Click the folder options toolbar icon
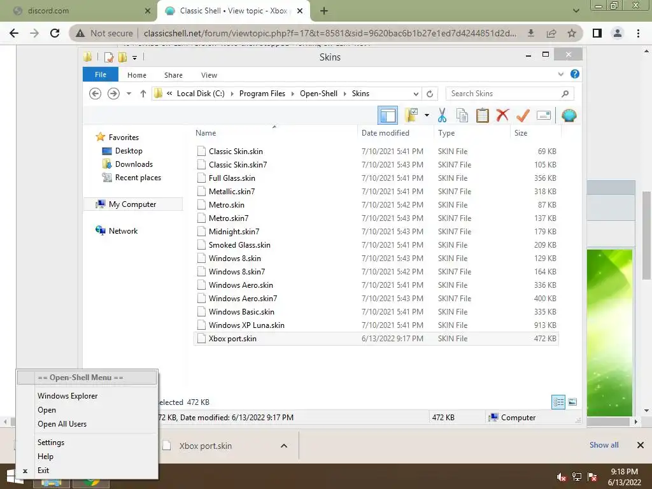This screenshot has height=489, width=652. point(411,115)
